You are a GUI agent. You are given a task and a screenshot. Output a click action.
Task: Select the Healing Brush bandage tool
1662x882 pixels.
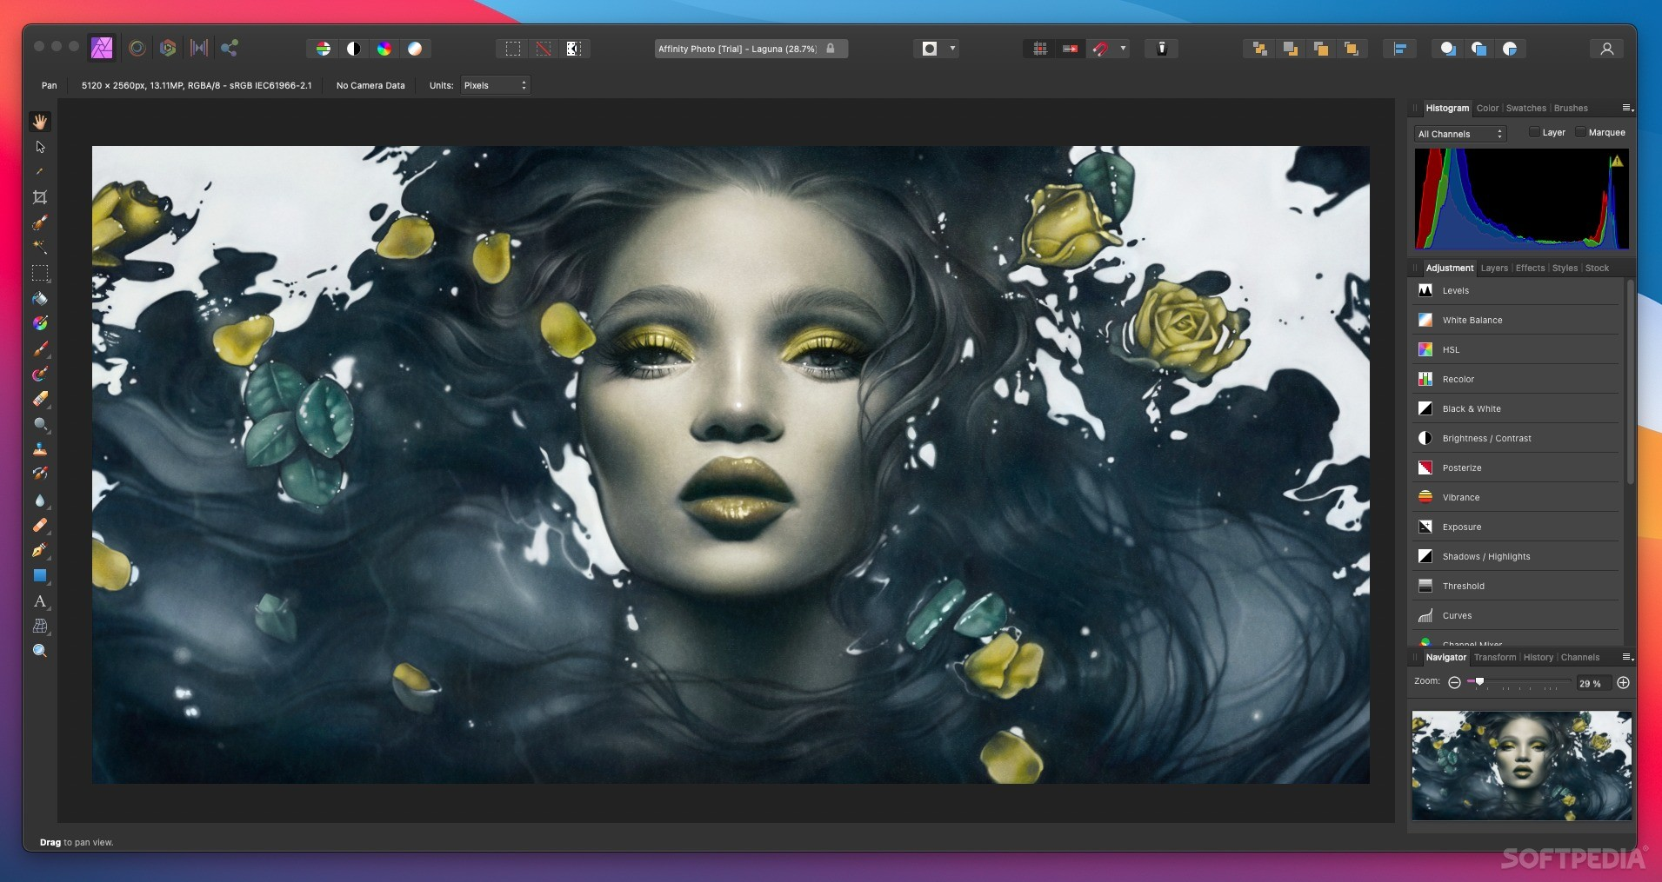pos(40,526)
